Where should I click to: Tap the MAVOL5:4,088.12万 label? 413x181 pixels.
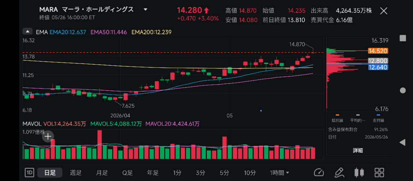coord(116,124)
